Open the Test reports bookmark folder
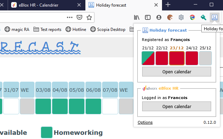This screenshot has height=139, width=223. 47,29
